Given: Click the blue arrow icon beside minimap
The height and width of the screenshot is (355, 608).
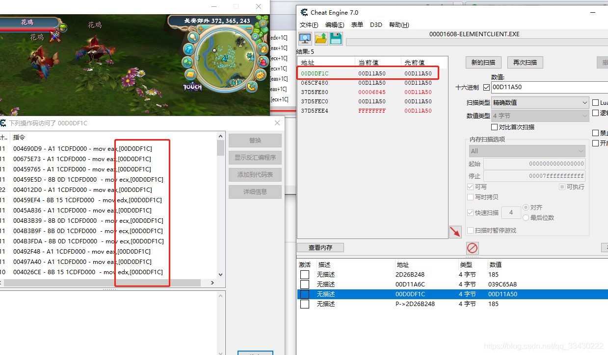Looking at the screenshot, I should 189,49.
